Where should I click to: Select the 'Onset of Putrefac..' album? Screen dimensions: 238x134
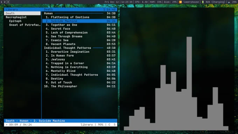coord(25,25)
